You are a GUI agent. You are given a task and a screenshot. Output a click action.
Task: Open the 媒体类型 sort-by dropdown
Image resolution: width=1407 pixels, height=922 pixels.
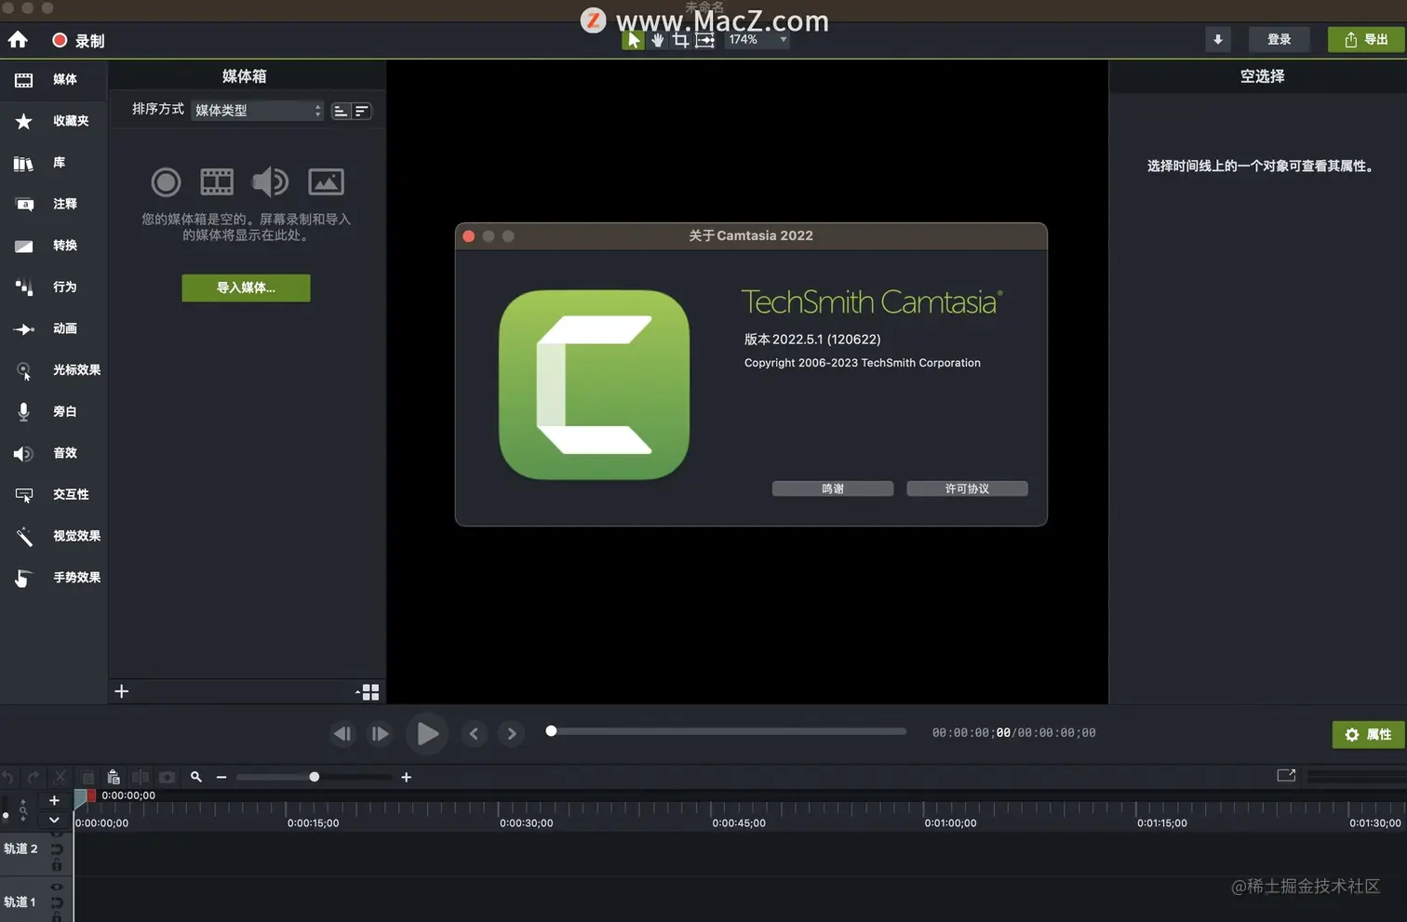[x=258, y=111]
